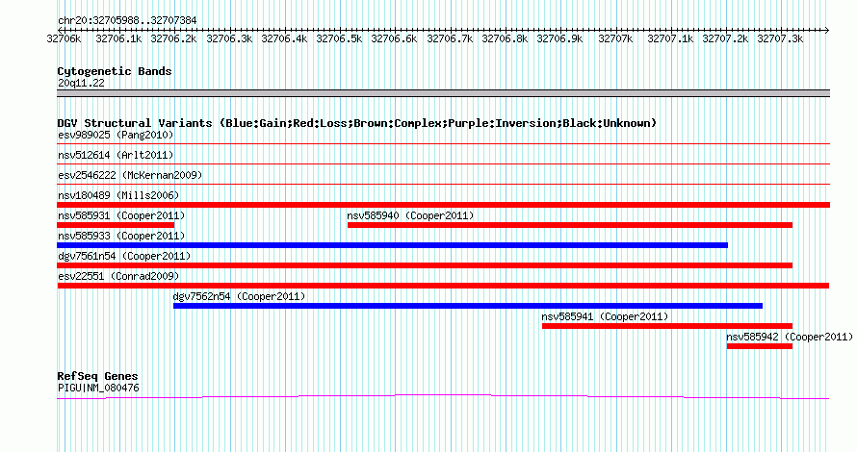The width and height of the screenshot is (857, 452).
Task: Open the dgv7562n54 (Cooper2011) label
Action: [x=239, y=296]
